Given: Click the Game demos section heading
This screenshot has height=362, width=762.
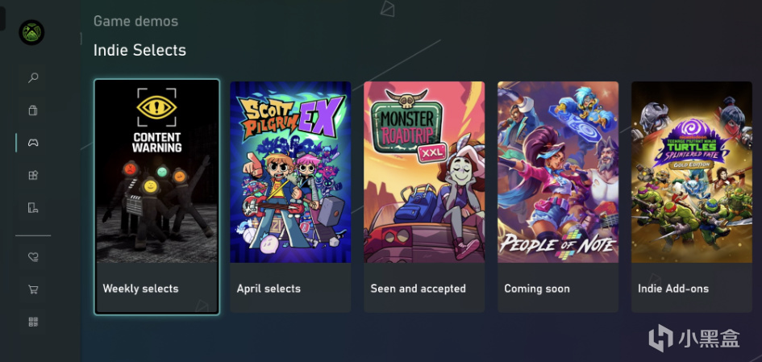Looking at the screenshot, I should [x=135, y=22].
